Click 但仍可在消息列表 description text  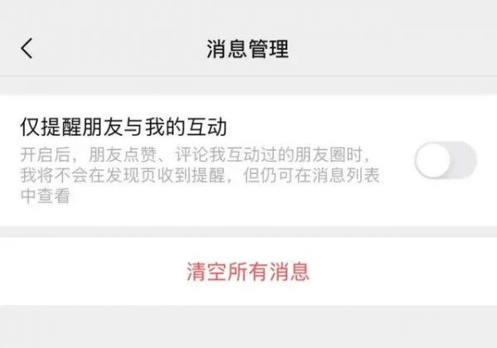(311, 176)
